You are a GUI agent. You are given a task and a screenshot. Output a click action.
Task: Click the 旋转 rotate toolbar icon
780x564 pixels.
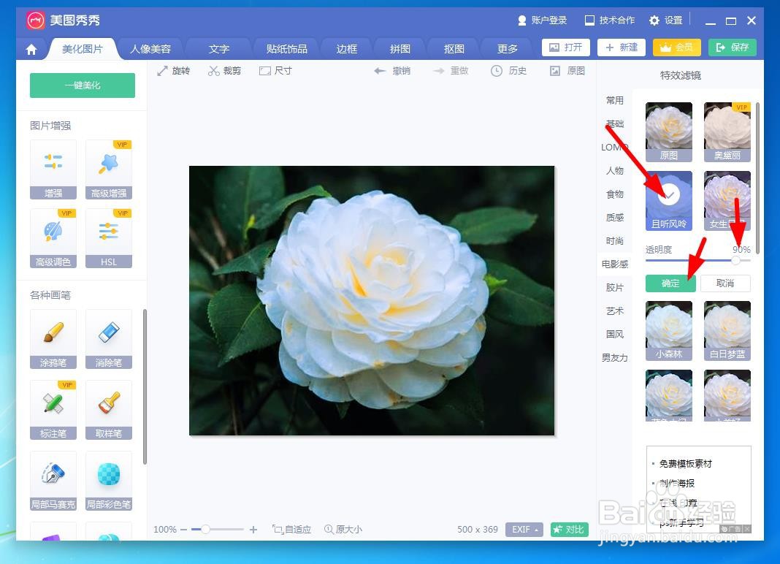click(x=163, y=71)
